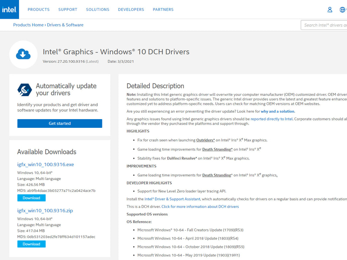Open the Solutions menu
This screenshot has width=347, height=260.
click(x=98, y=10)
